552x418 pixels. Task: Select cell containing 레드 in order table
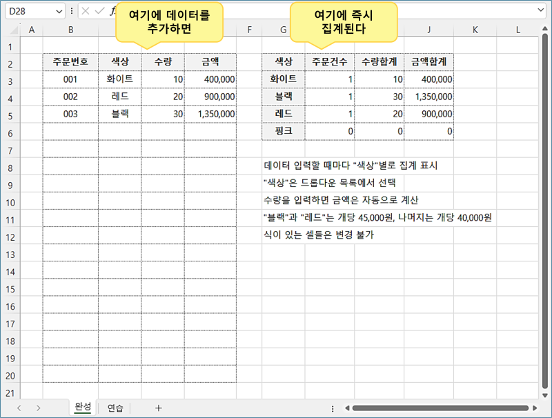tap(119, 97)
